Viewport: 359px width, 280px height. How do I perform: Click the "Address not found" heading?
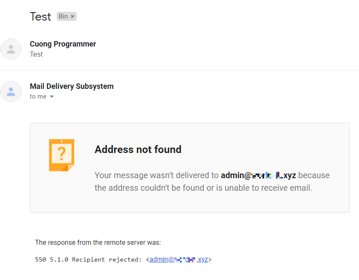[x=138, y=149]
